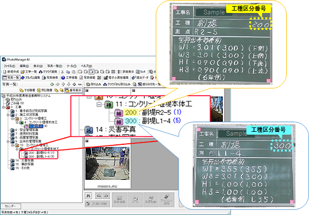Open 写真検索 from the toolbar

pyautogui.click(x=50, y=78)
